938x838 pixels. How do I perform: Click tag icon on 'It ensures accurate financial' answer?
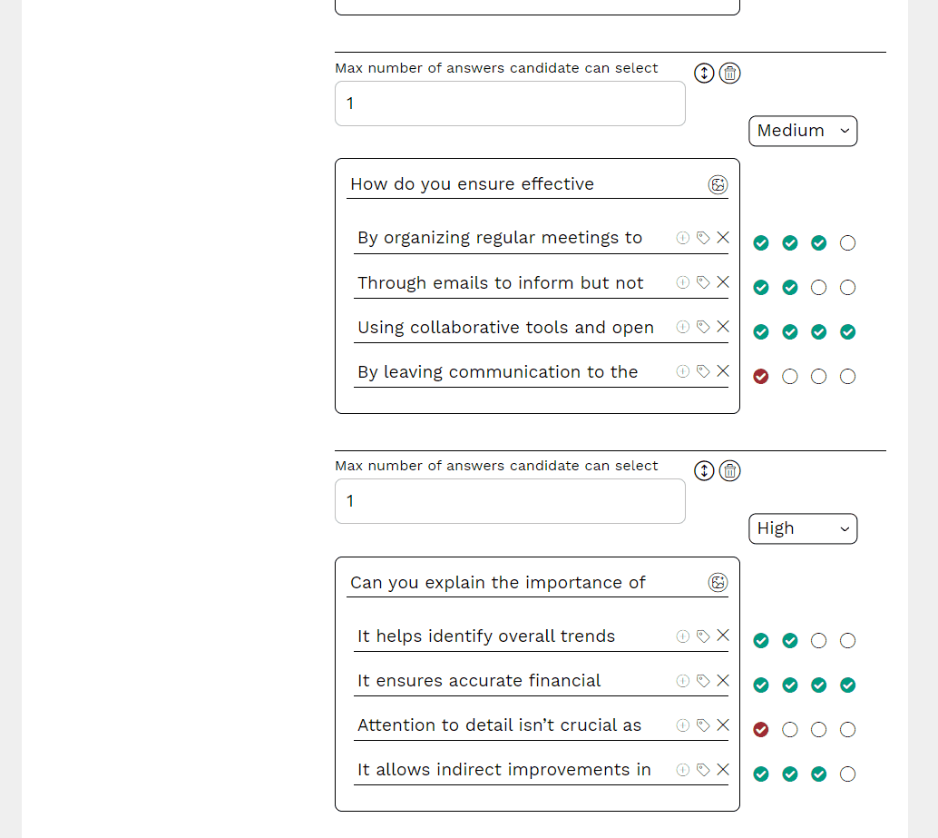point(703,681)
